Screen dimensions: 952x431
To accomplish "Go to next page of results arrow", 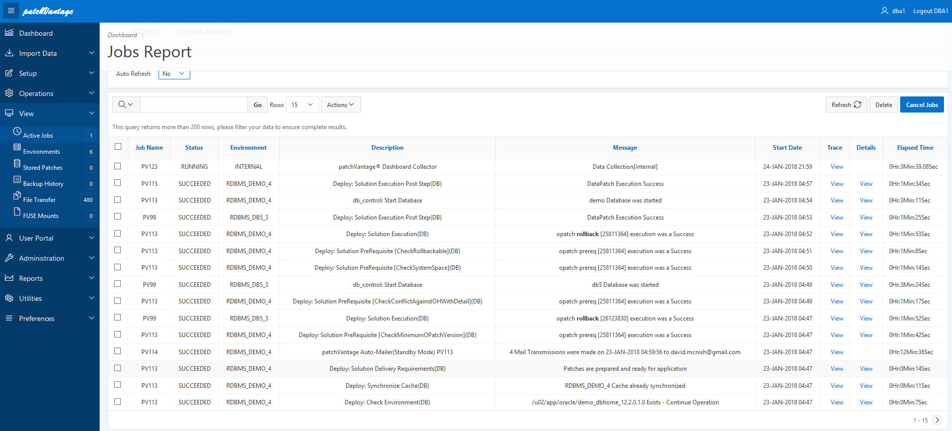I will point(937,420).
